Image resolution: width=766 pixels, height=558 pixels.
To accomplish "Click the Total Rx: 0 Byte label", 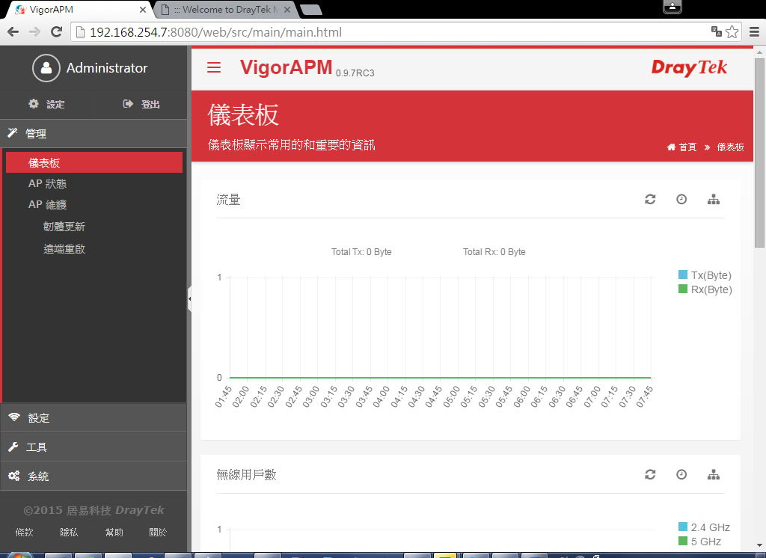I will 494,251.
